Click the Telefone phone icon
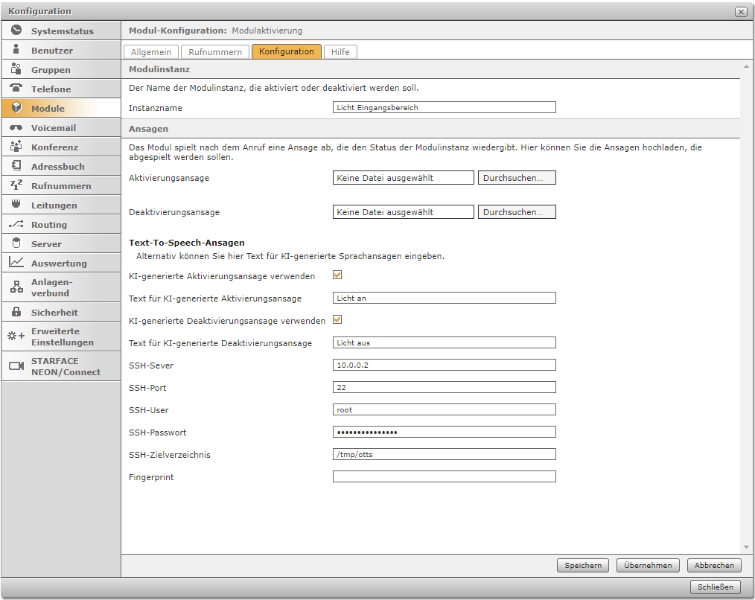Image resolution: width=755 pixels, height=600 pixels. tap(16, 88)
